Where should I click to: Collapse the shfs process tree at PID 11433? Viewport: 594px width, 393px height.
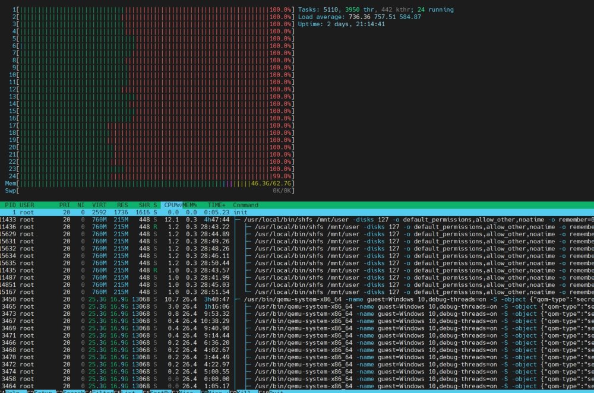[x=239, y=220]
